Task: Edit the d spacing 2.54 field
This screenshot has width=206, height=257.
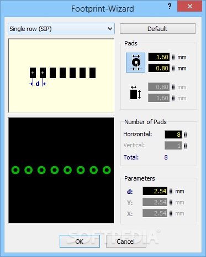Action: point(155,191)
